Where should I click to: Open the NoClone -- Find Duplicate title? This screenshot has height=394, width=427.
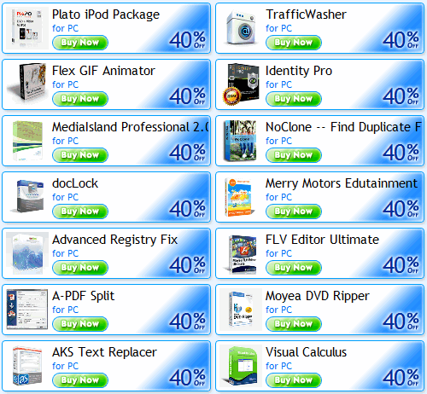[x=343, y=127]
